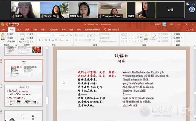Click the Reset (重置) slide button

tap(31, 38)
